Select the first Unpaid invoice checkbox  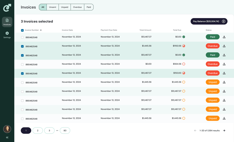tap(22, 82)
